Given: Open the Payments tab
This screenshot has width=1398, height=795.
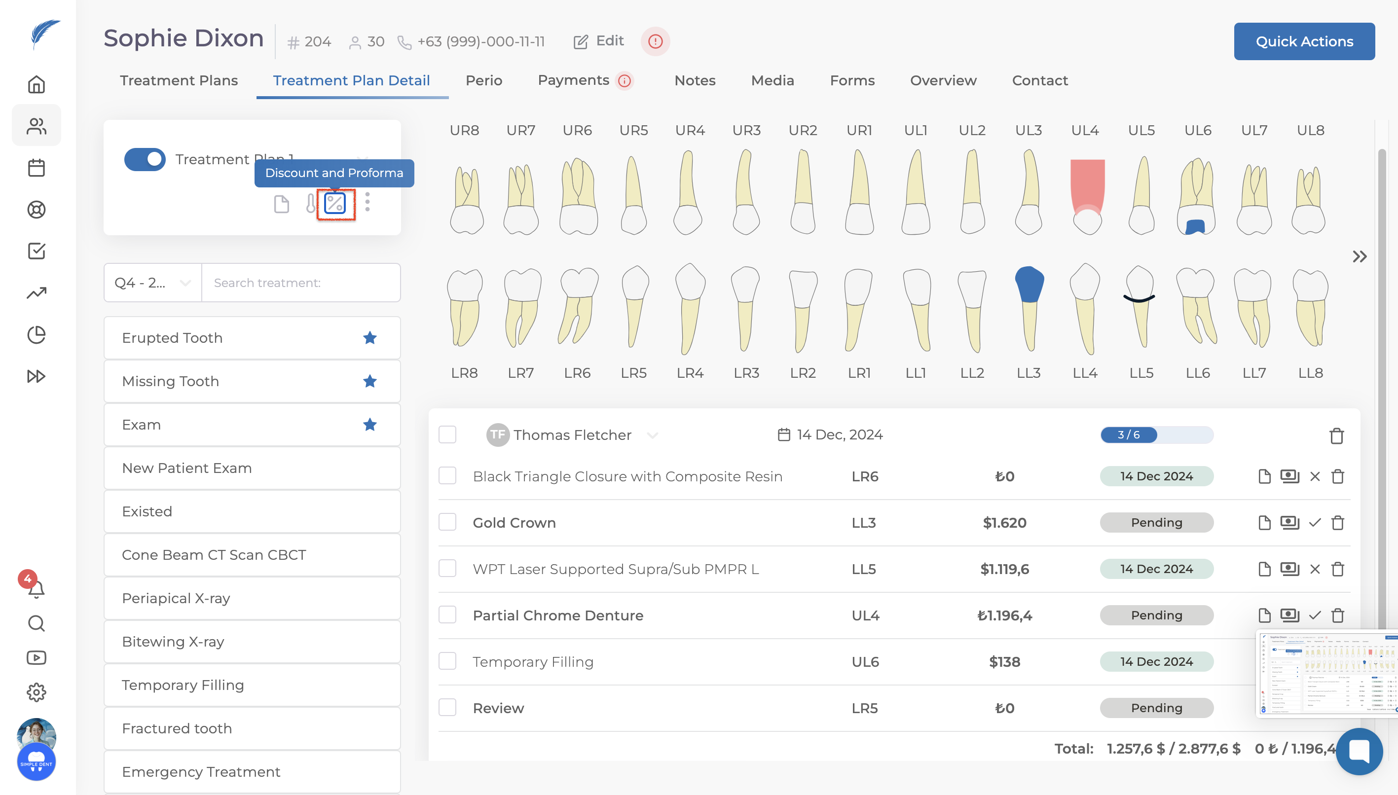Looking at the screenshot, I should click(x=573, y=80).
